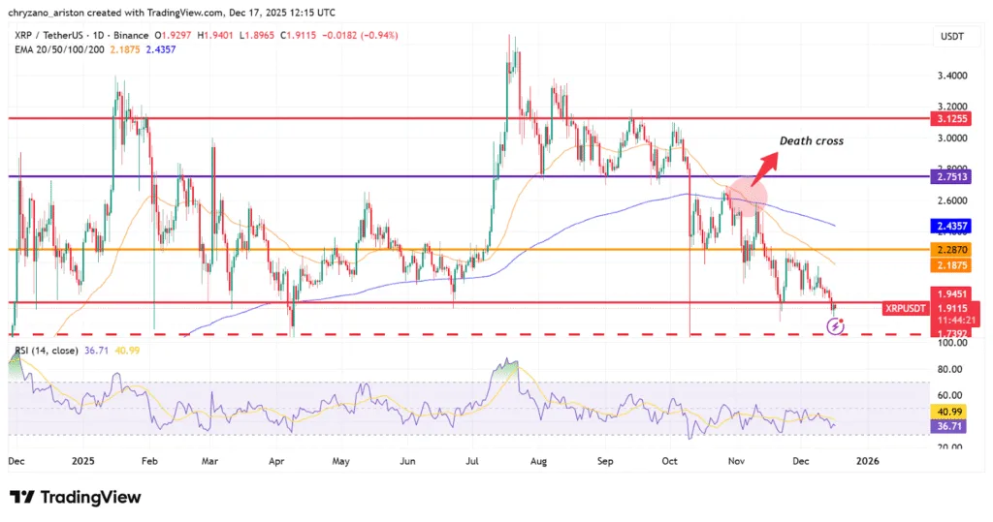Click the May time axis label
993x522 pixels.
coord(340,461)
